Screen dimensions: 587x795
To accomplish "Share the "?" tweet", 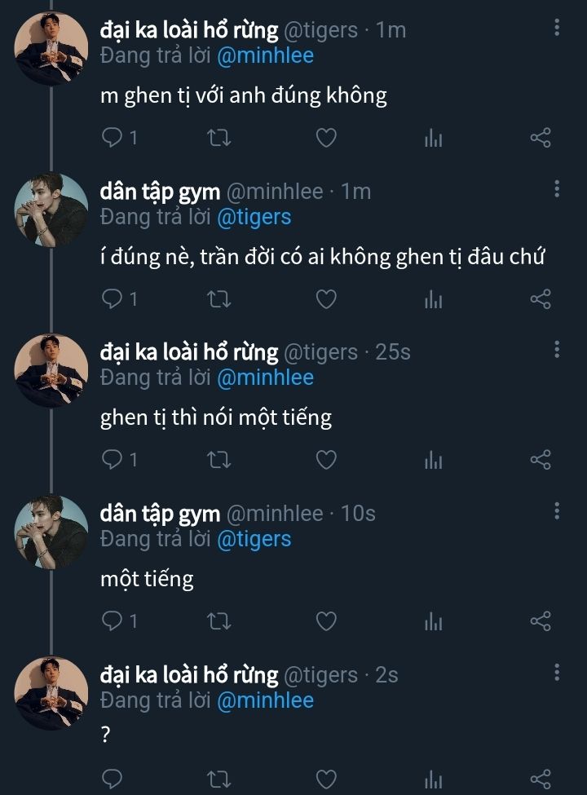I will pos(541,779).
